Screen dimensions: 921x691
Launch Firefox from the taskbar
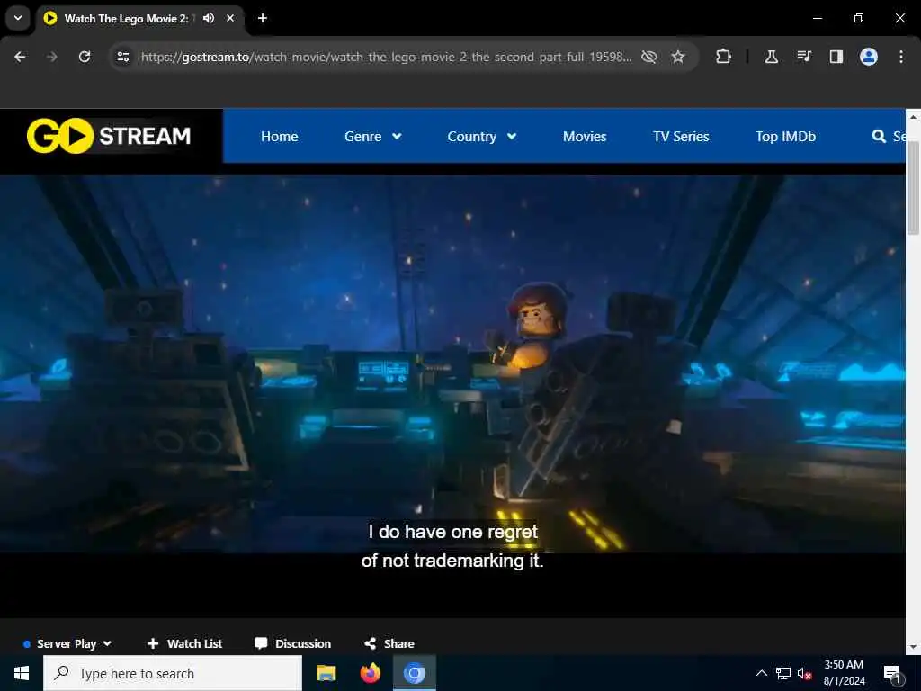pyautogui.click(x=370, y=673)
